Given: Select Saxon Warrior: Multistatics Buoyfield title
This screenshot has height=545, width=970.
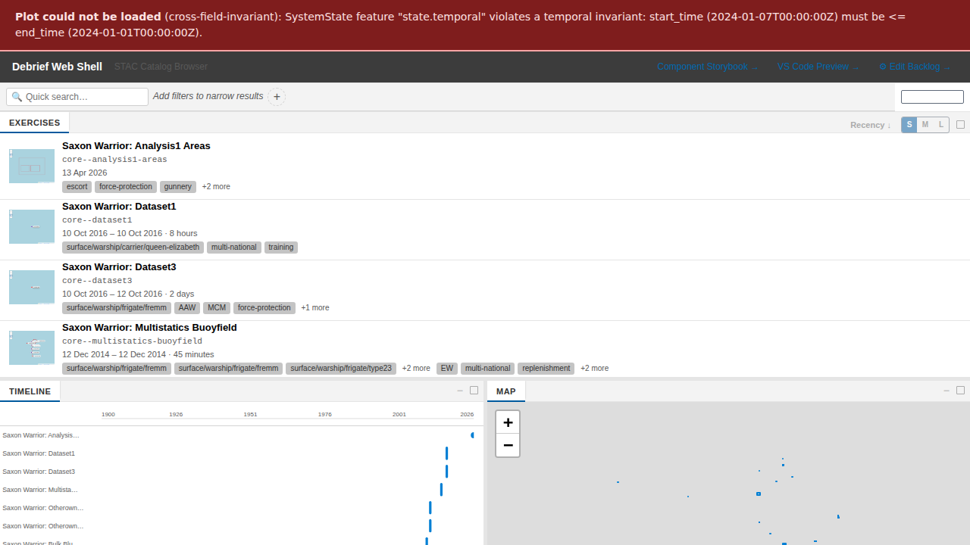Looking at the screenshot, I should coord(149,328).
